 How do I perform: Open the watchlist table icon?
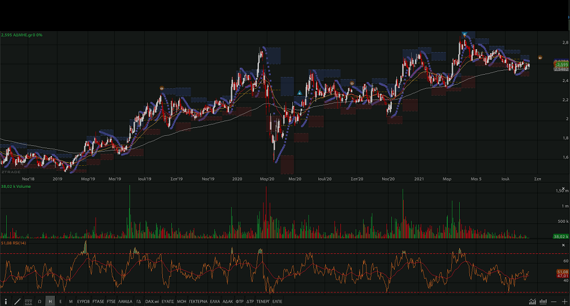coord(28,301)
